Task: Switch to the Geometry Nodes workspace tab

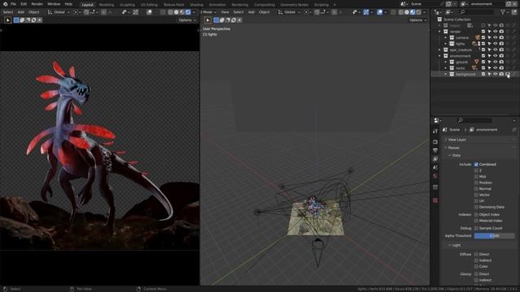Action: pyautogui.click(x=294, y=5)
